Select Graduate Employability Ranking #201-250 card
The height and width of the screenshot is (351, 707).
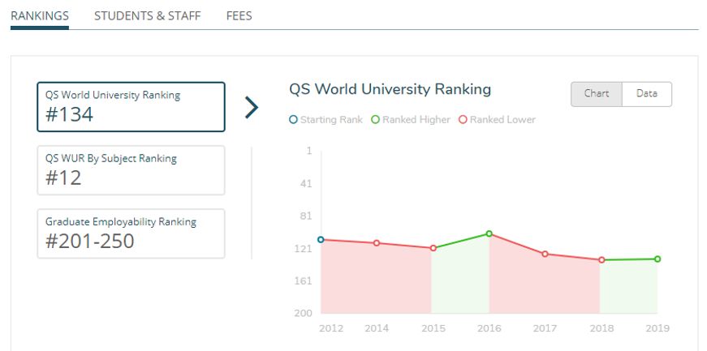(131, 233)
